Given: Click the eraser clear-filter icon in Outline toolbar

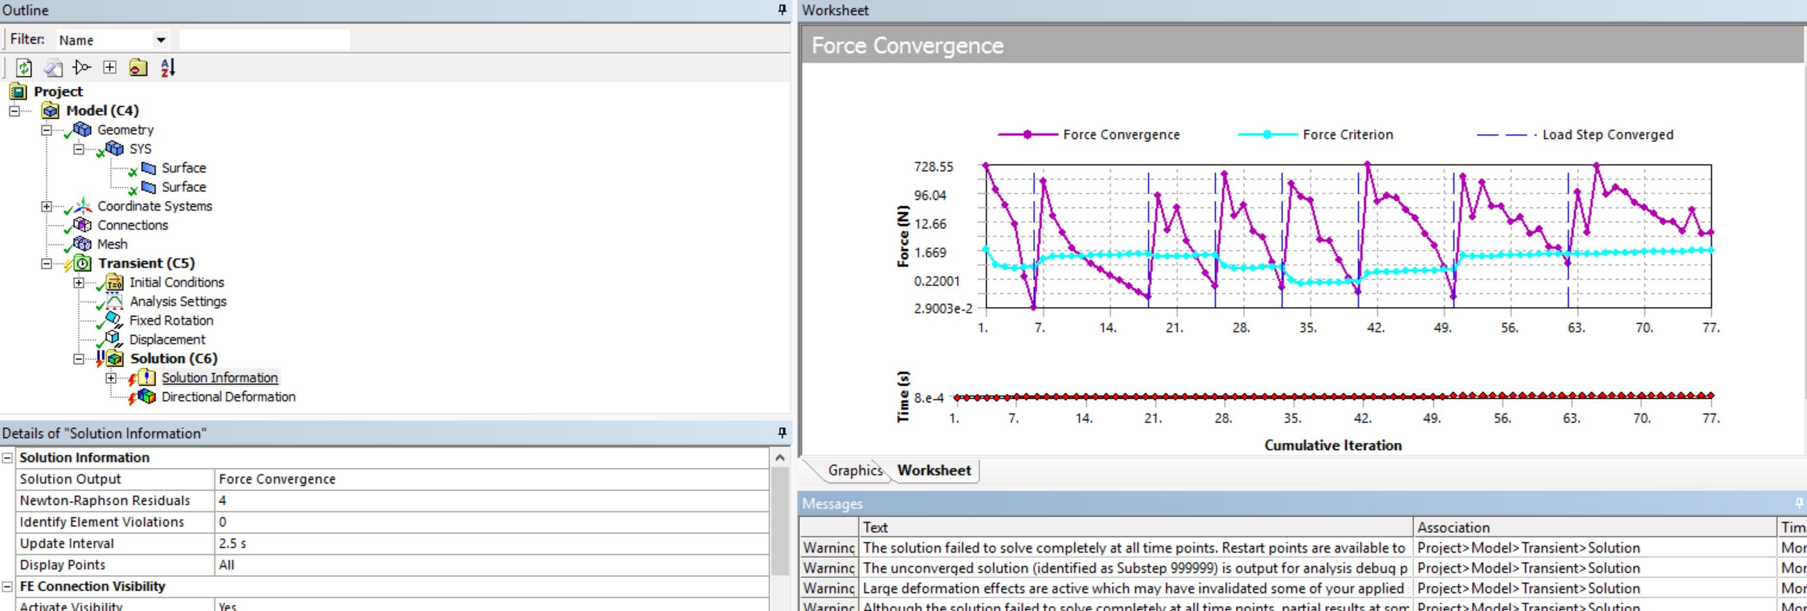Looking at the screenshot, I should 53,67.
